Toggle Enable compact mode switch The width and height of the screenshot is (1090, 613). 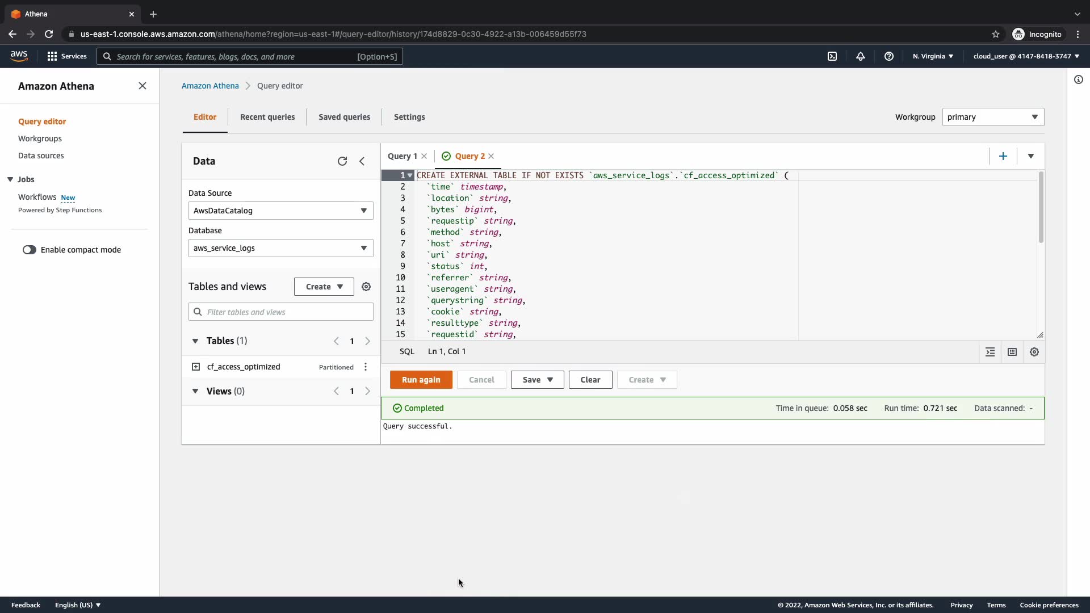tap(30, 250)
